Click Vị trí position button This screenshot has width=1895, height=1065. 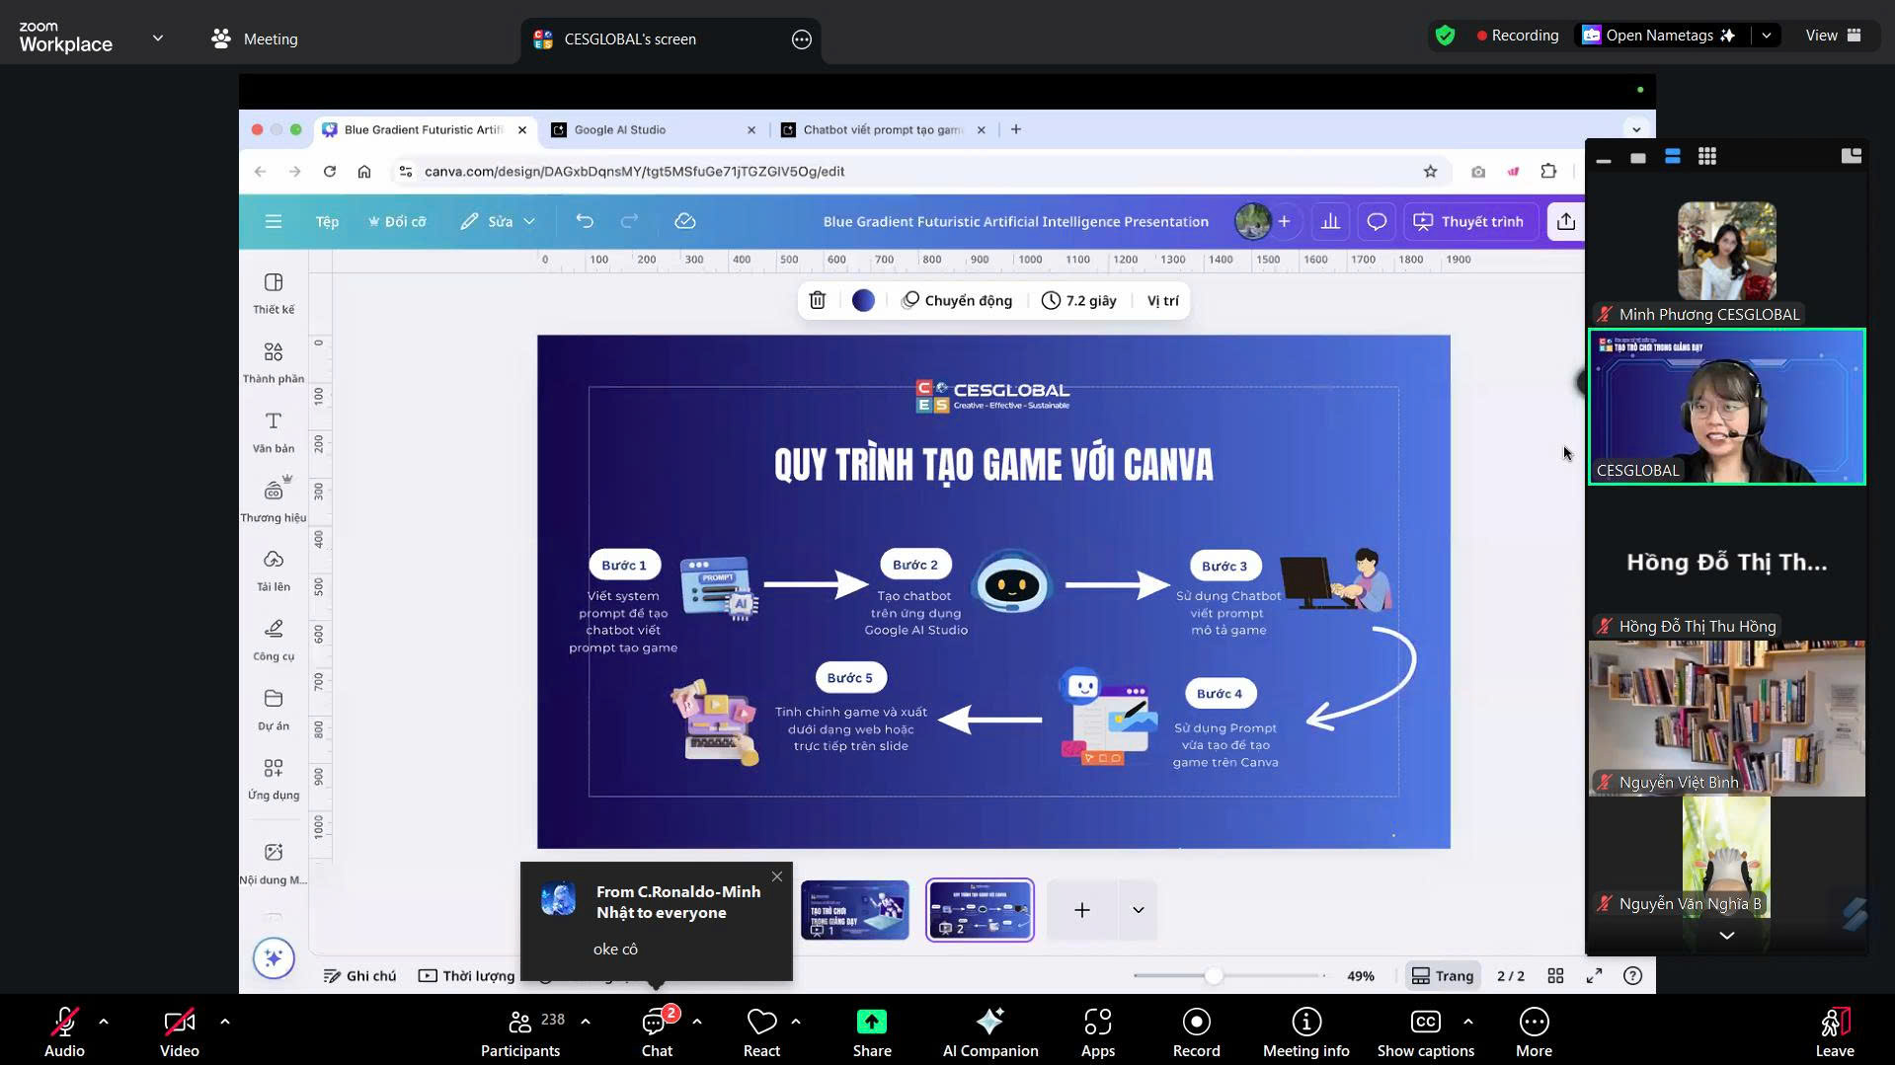point(1162,300)
